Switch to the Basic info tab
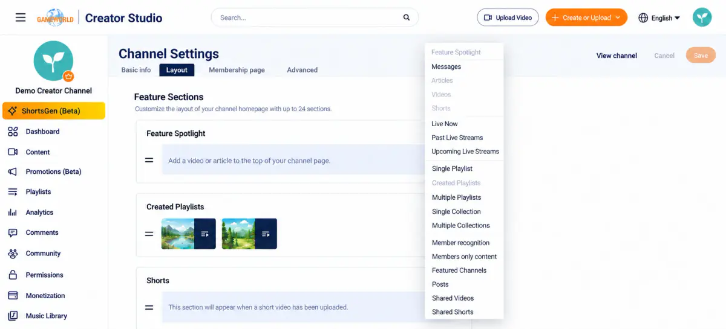Screen dimensions: 726x329 coord(136,70)
